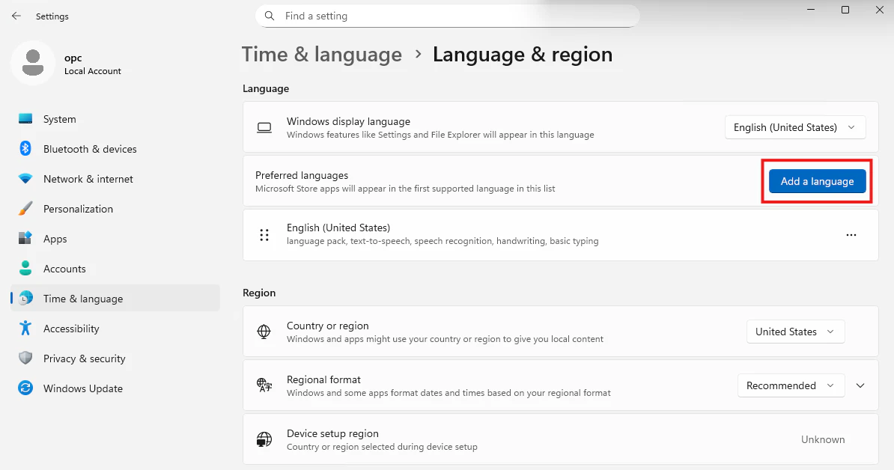Open System settings category

(x=115, y=119)
